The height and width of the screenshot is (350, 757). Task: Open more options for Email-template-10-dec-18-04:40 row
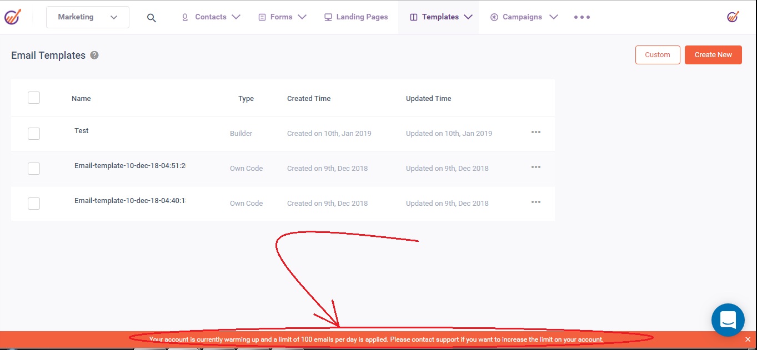(x=535, y=202)
